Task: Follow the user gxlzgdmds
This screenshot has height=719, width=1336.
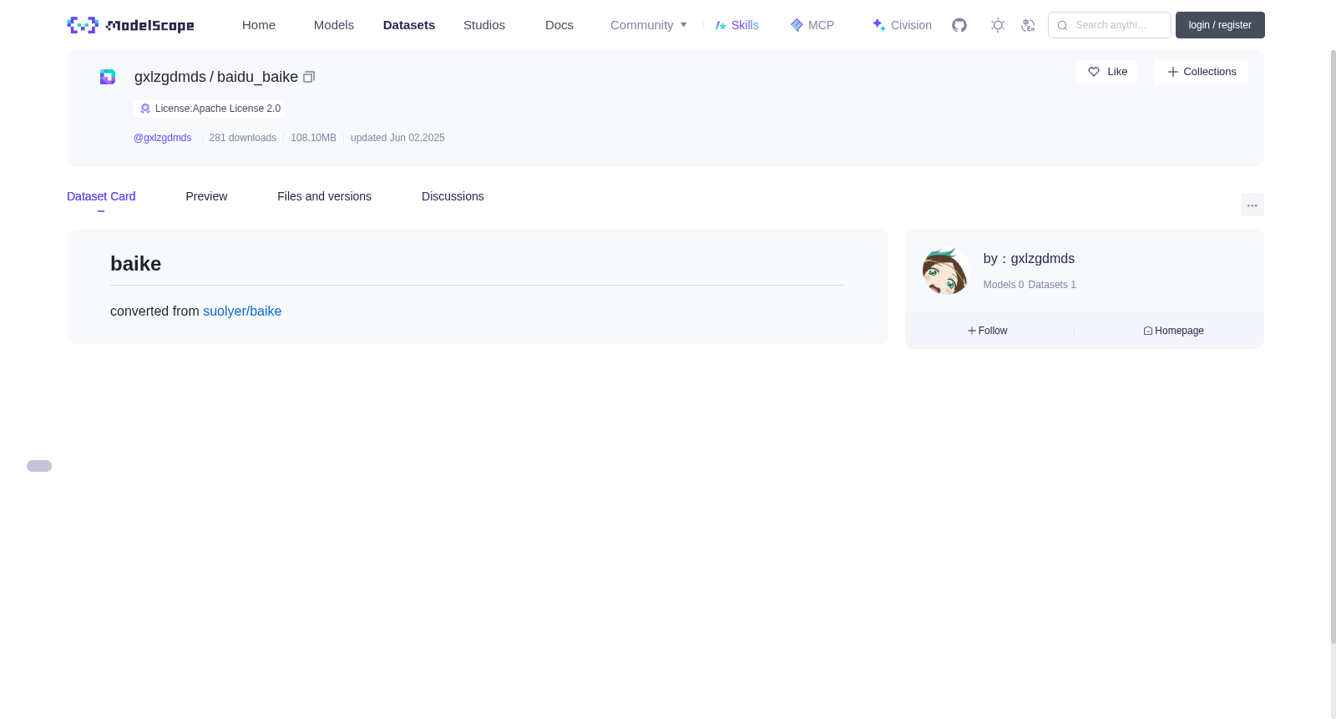Action: pyautogui.click(x=988, y=331)
